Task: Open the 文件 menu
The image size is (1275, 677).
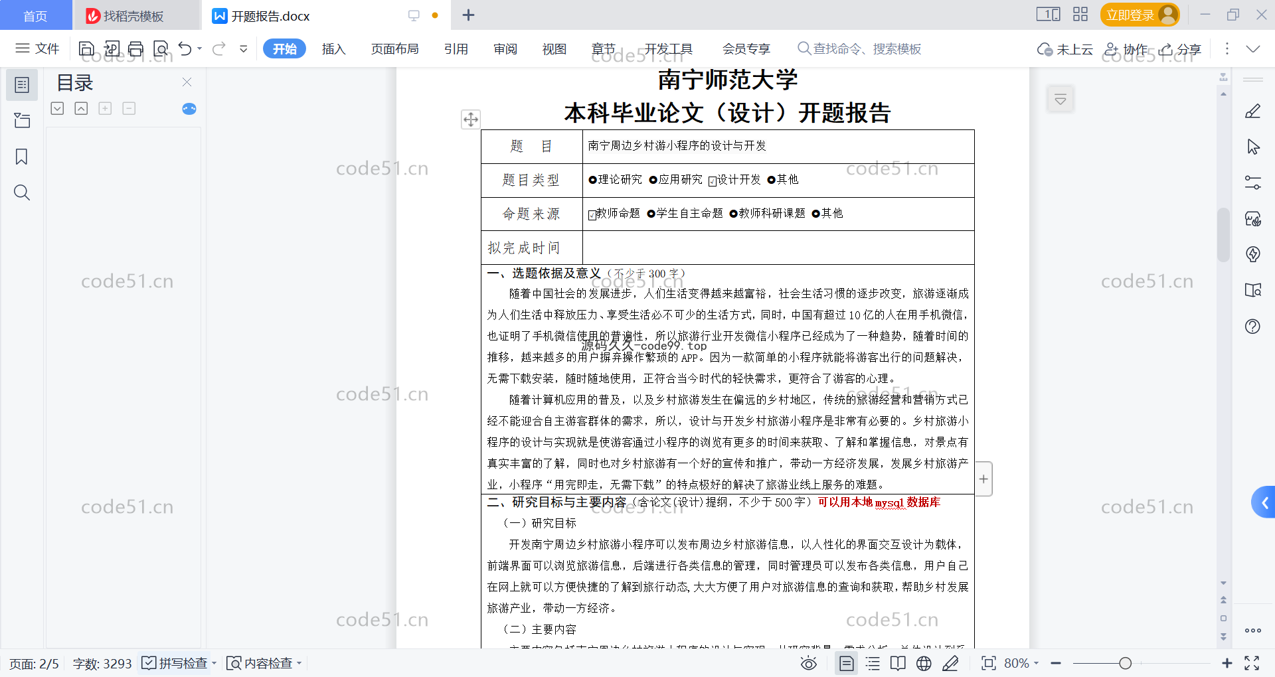Action: point(37,48)
